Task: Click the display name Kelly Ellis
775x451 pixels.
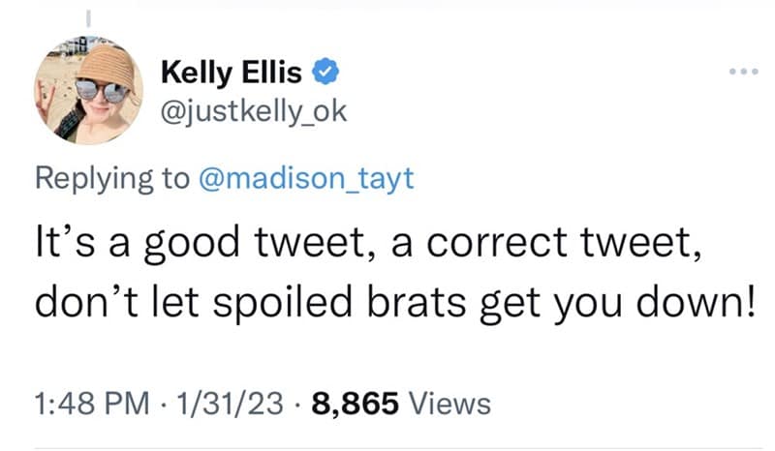Action: point(231,72)
